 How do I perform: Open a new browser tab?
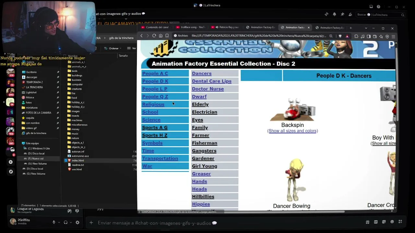[350, 28]
